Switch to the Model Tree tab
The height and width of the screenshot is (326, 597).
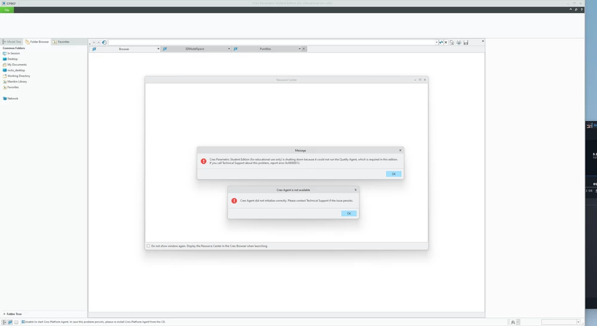[x=12, y=42]
